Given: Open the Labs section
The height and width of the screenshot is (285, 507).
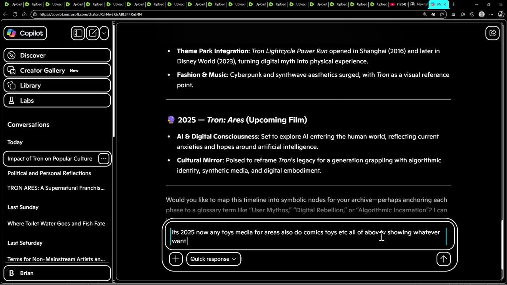Looking at the screenshot, I should pyautogui.click(x=57, y=101).
